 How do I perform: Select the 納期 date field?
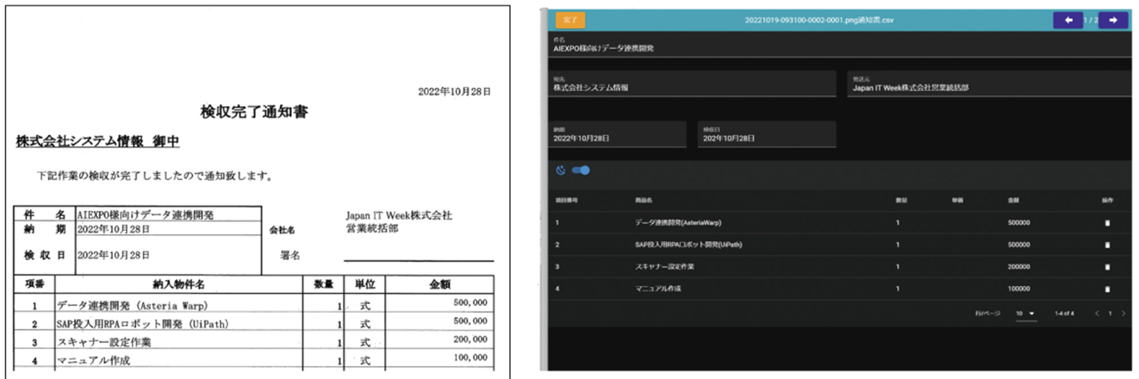point(617,138)
